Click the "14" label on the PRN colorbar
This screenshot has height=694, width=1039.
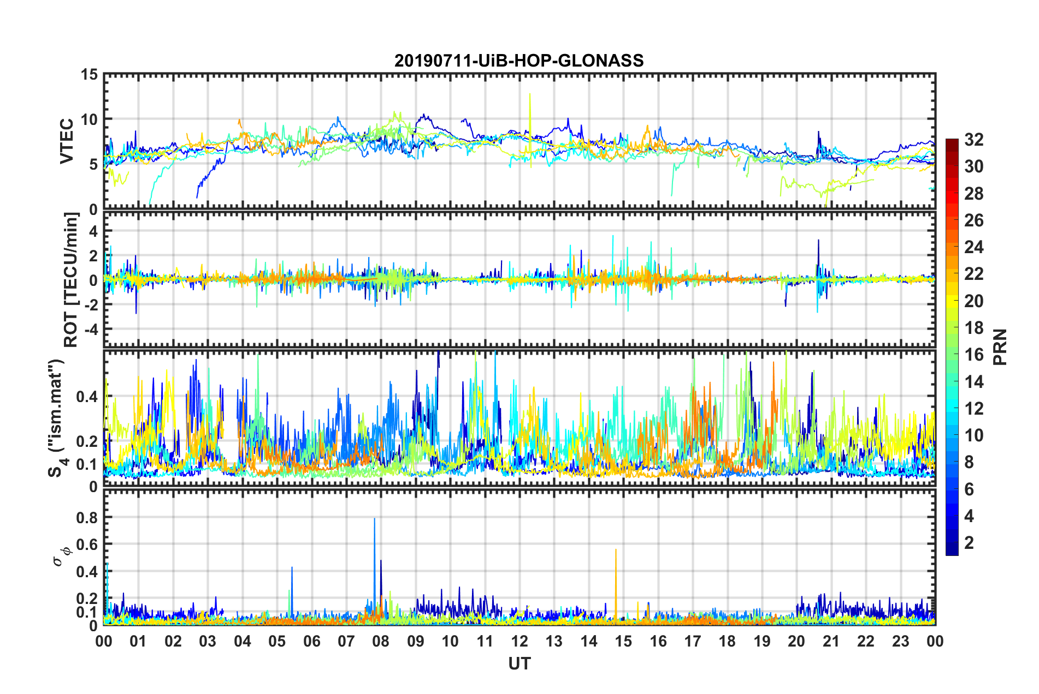(973, 382)
